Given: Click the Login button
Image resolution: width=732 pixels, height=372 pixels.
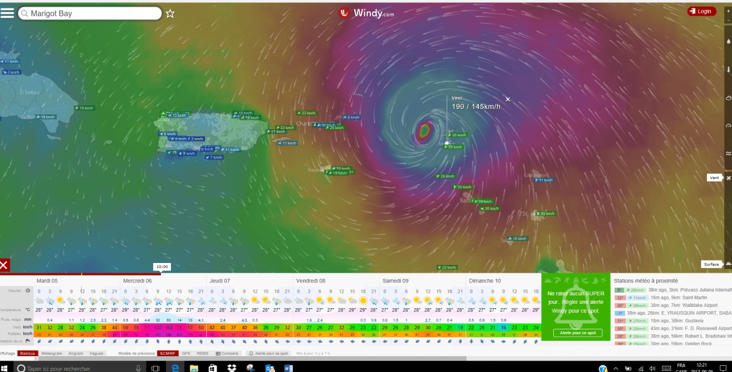Looking at the screenshot, I should [701, 11].
